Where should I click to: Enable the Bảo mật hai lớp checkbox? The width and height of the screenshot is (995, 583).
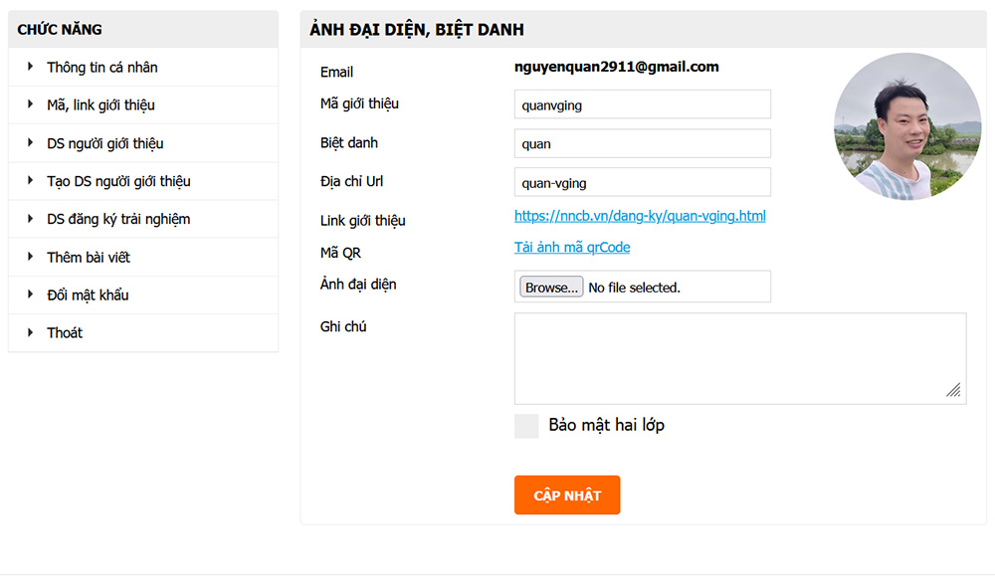click(x=526, y=426)
